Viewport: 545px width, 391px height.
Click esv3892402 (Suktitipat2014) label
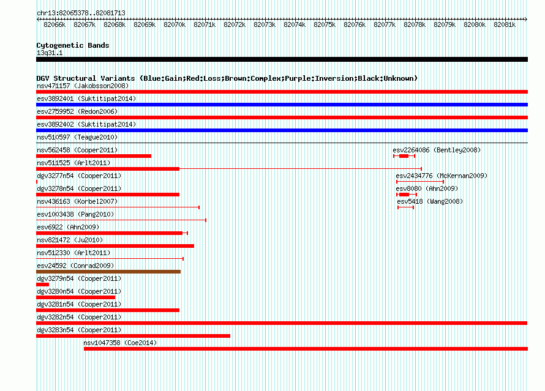[86, 124]
